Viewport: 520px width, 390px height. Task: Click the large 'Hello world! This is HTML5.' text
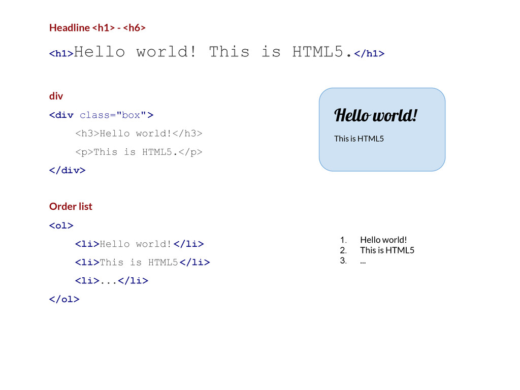pos(213,52)
